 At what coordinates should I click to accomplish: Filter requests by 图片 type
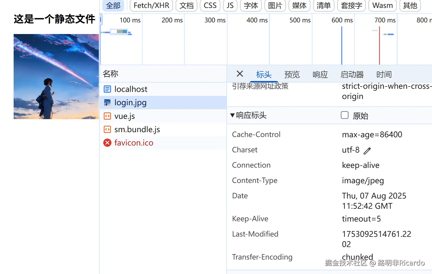point(275,5)
